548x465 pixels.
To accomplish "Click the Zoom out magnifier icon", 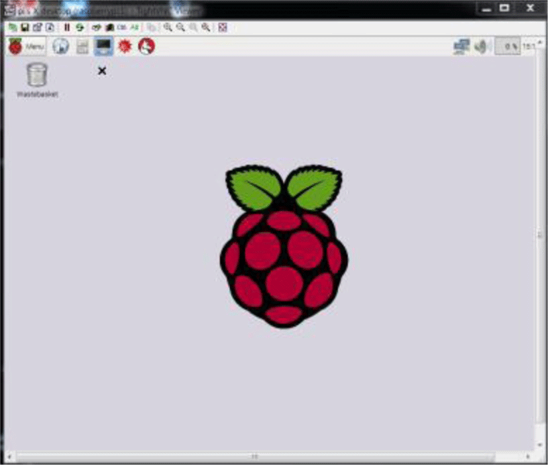I will (x=181, y=27).
